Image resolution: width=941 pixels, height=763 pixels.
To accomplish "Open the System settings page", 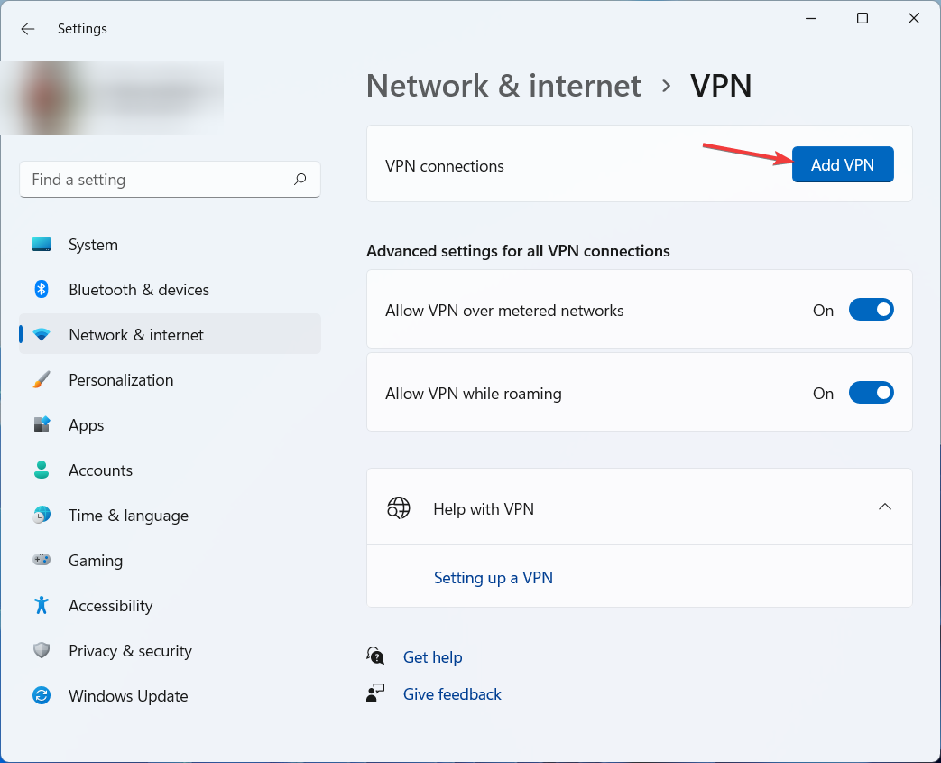I will [x=93, y=245].
